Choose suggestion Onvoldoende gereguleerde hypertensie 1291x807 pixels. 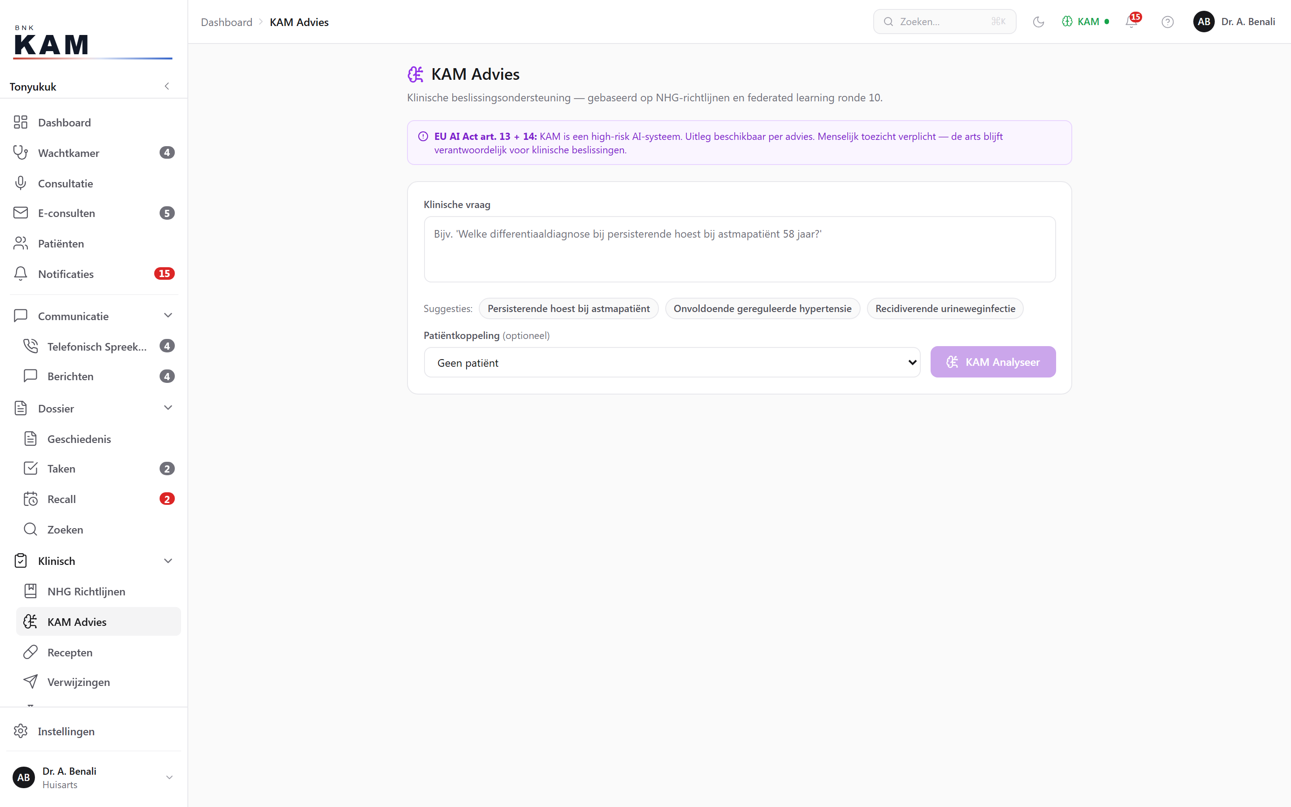click(x=762, y=308)
